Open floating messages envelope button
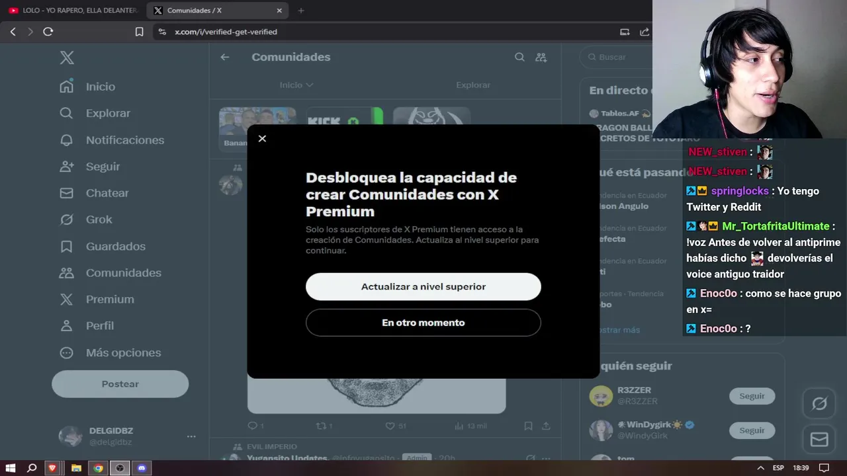The height and width of the screenshot is (476, 847). (x=819, y=440)
